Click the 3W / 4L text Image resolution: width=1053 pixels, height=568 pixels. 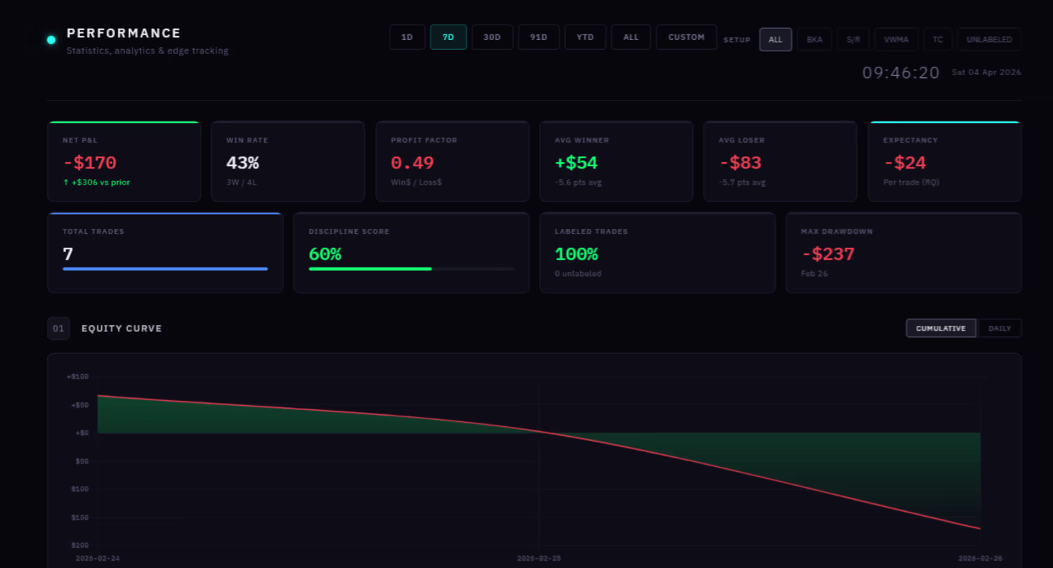point(241,183)
